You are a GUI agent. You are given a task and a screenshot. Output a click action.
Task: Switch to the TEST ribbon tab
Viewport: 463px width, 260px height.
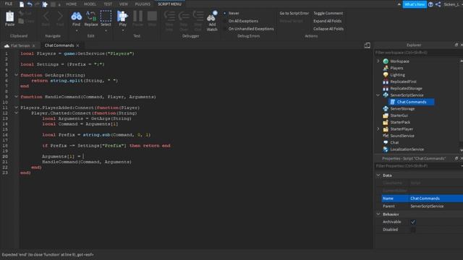click(108, 4)
